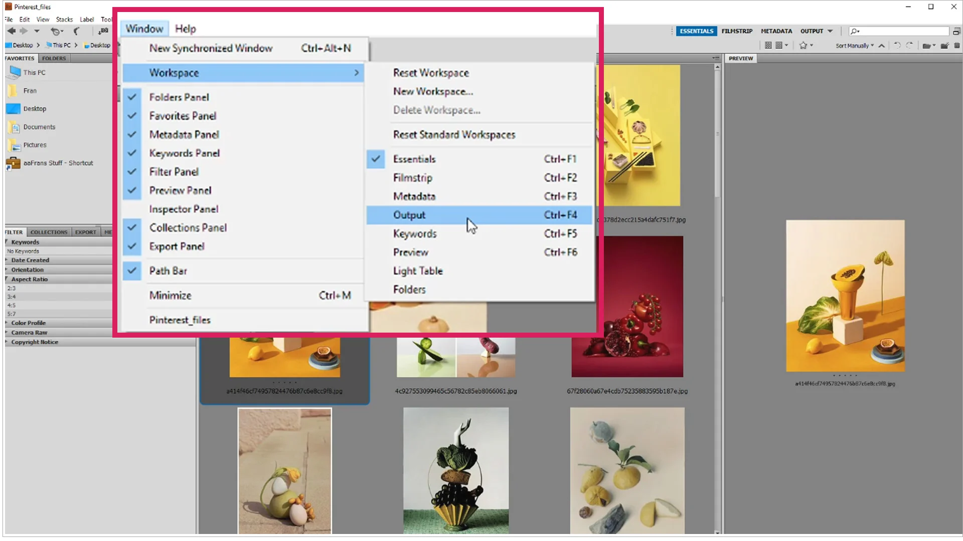Click the boomerang return icon in toolbar

pos(77,31)
